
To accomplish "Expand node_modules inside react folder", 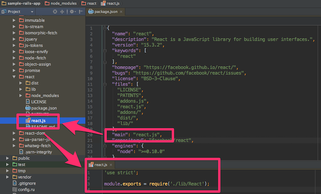I will 21,95.
